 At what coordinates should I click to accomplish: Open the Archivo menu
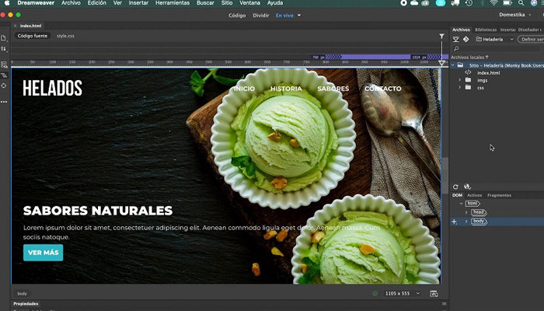pyautogui.click(x=71, y=3)
